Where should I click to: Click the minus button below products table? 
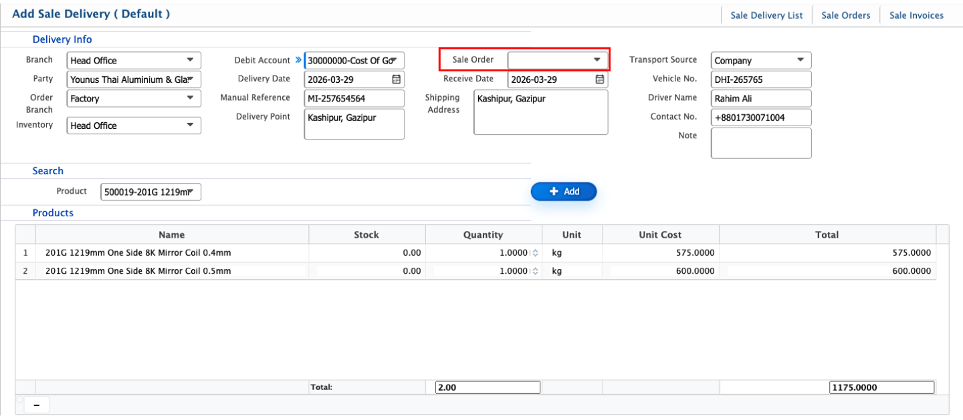click(x=36, y=405)
